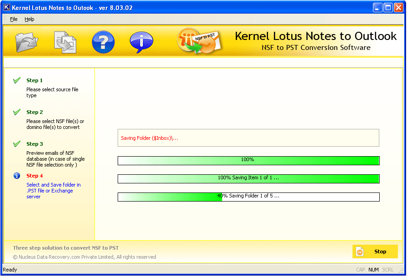The width and height of the screenshot is (407, 276).
Task: Open the File menu
Action: 14,19
